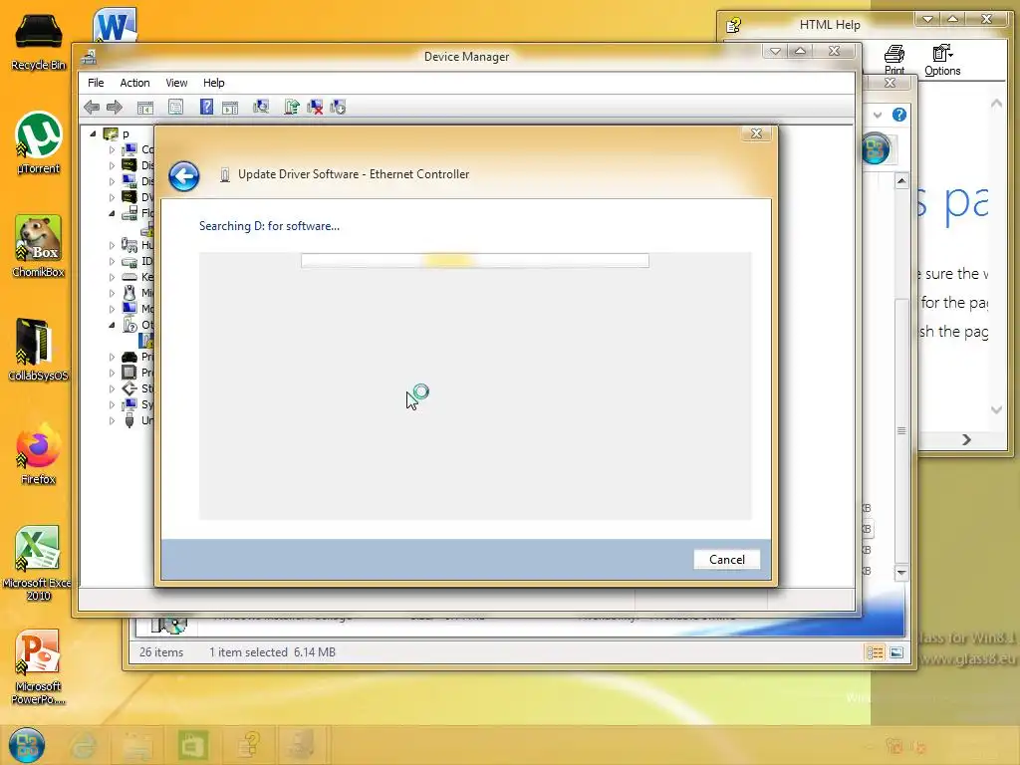Click the Forward toolbar arrow in Device Manager
Viewport: 1020px width, 765px height.
tap(115, 108)
